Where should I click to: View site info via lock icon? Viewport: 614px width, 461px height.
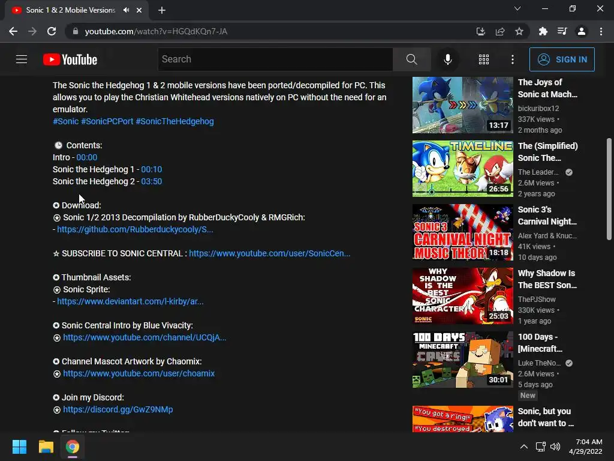pyautogui.click(x=76, y=31)
